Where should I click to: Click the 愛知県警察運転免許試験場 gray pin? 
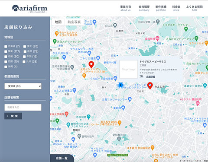[x=72, y=67]
